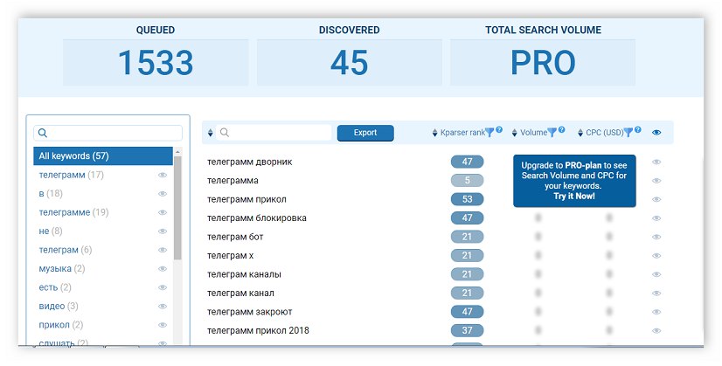Sort keywords using arrows left of search
Screen dimensions: 722x366
tap(210, 133)
